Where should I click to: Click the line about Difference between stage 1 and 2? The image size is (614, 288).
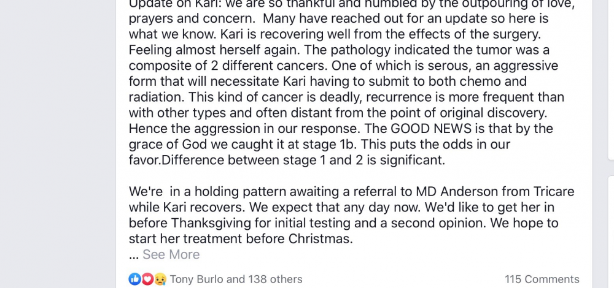[287, 160]
